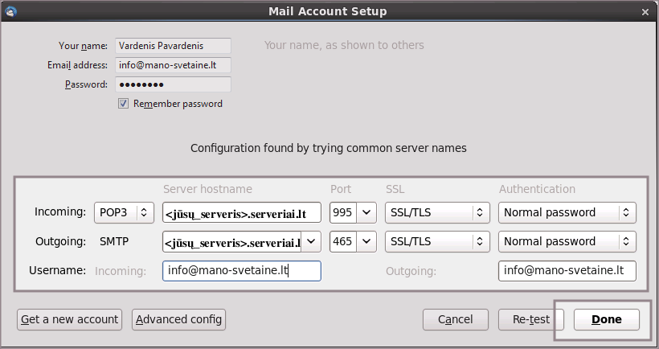
Task: Click the incoming username field
Action: (x=241, y=271)
